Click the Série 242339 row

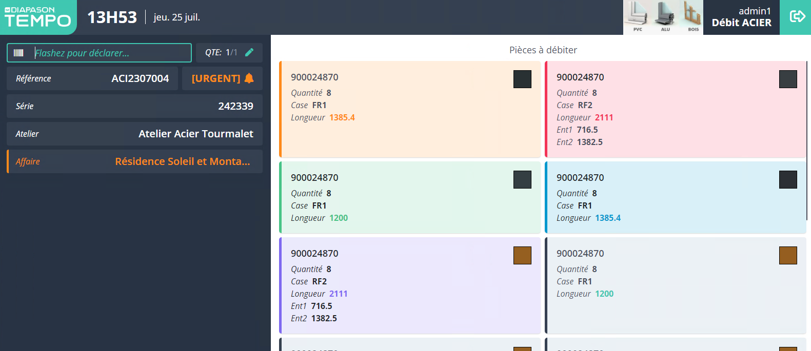tap(135, 106)
